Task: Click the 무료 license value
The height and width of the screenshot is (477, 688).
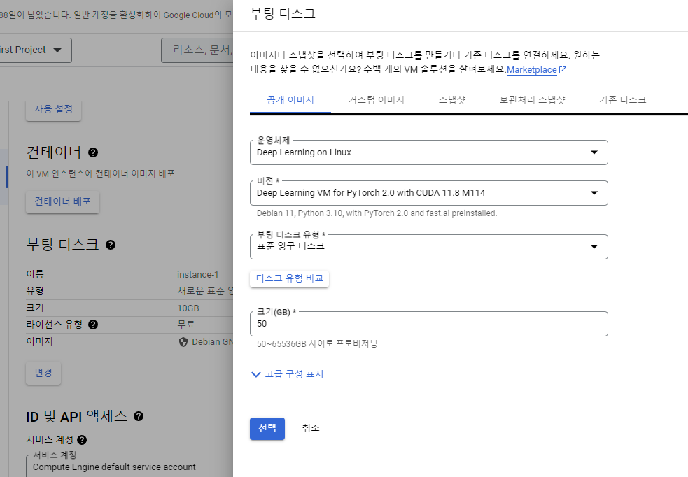Action: coord(185,325)
